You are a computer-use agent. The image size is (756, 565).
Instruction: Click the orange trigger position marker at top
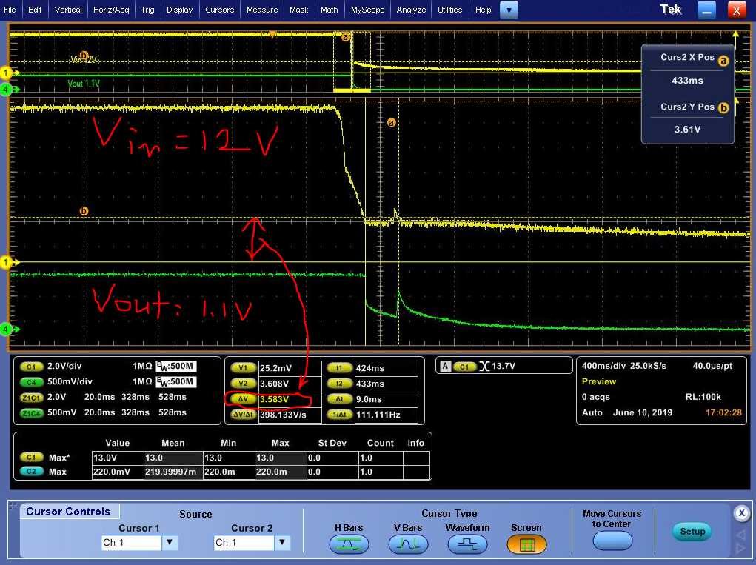[x=272, y=34]
